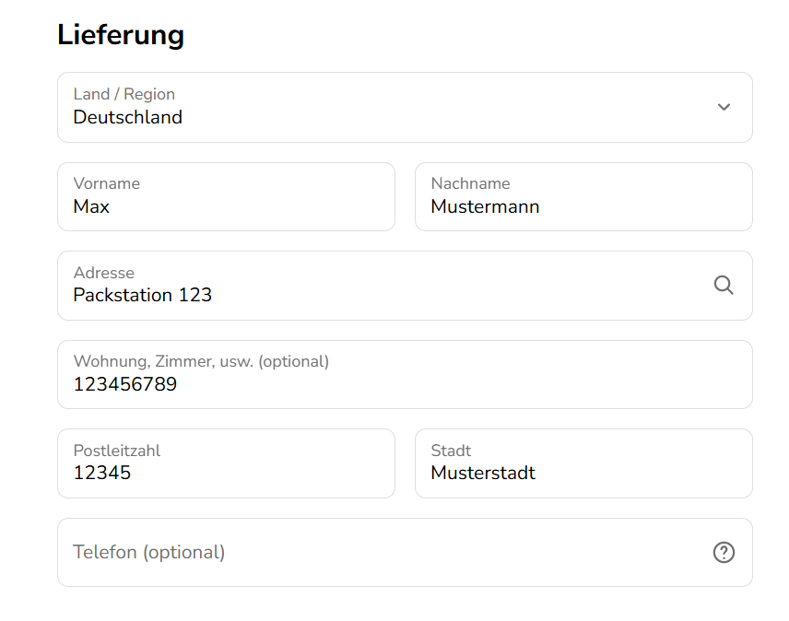Click the "Packstation 123" address text

(x=142, y=295)
